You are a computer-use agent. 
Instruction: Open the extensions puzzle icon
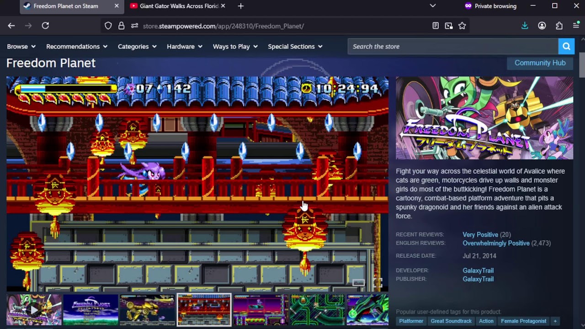[559, 26]
